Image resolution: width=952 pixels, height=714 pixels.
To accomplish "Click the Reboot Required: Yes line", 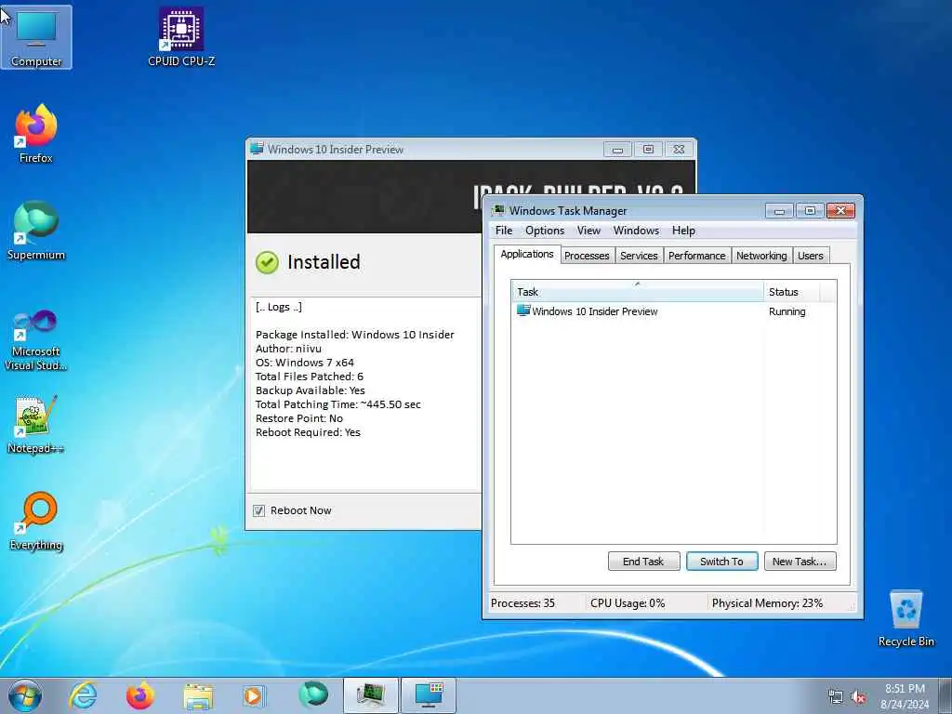I will pyautogui.click(x=308, y=432).
